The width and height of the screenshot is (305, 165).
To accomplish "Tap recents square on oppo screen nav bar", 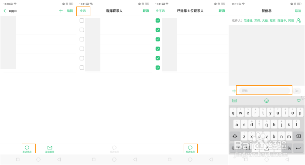I will click(x=18, y=159).
